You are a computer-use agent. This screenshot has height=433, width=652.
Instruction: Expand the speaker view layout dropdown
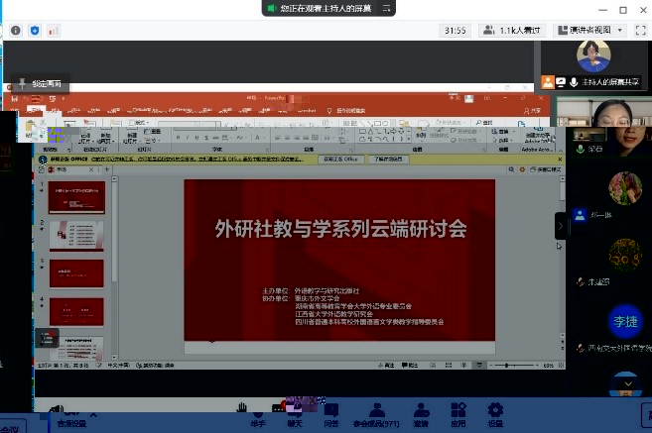(590, 31)
